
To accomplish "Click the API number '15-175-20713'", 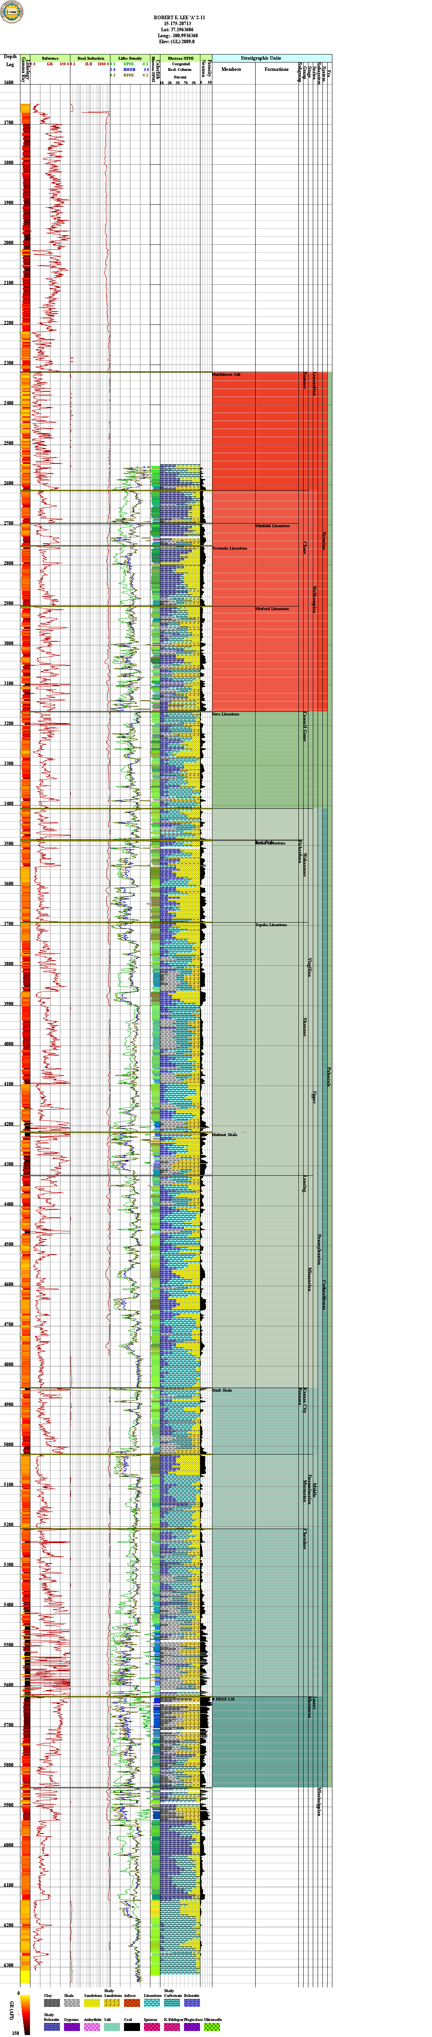I will [178, 23].
